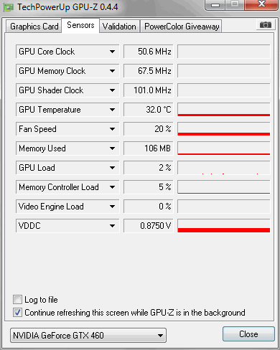This screenshot has width=280, height=350.
Task: Select the Sensors tab
Action: pos(80,25)
